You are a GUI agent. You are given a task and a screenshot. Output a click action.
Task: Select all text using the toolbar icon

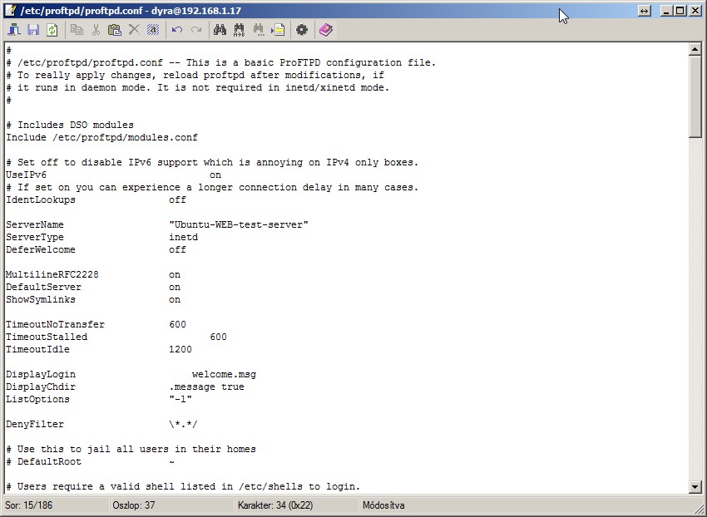153,30
